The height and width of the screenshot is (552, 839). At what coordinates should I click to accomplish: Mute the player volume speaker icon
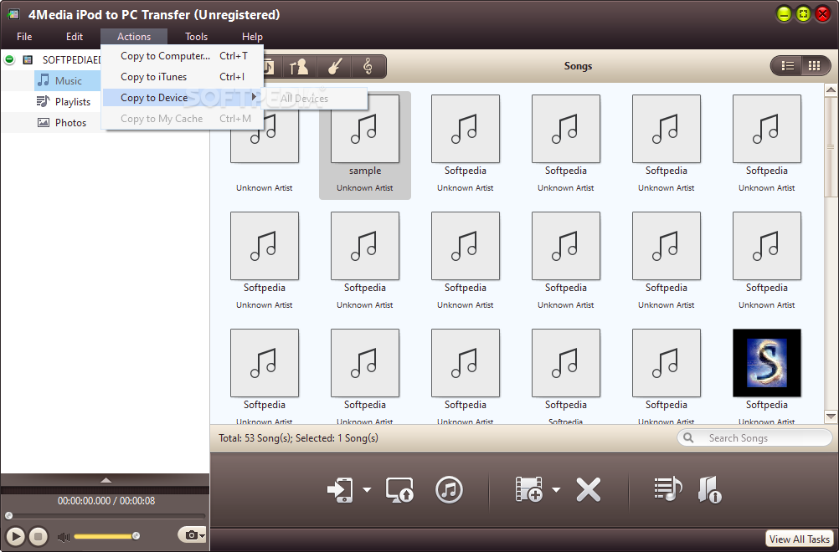(64, 536)
